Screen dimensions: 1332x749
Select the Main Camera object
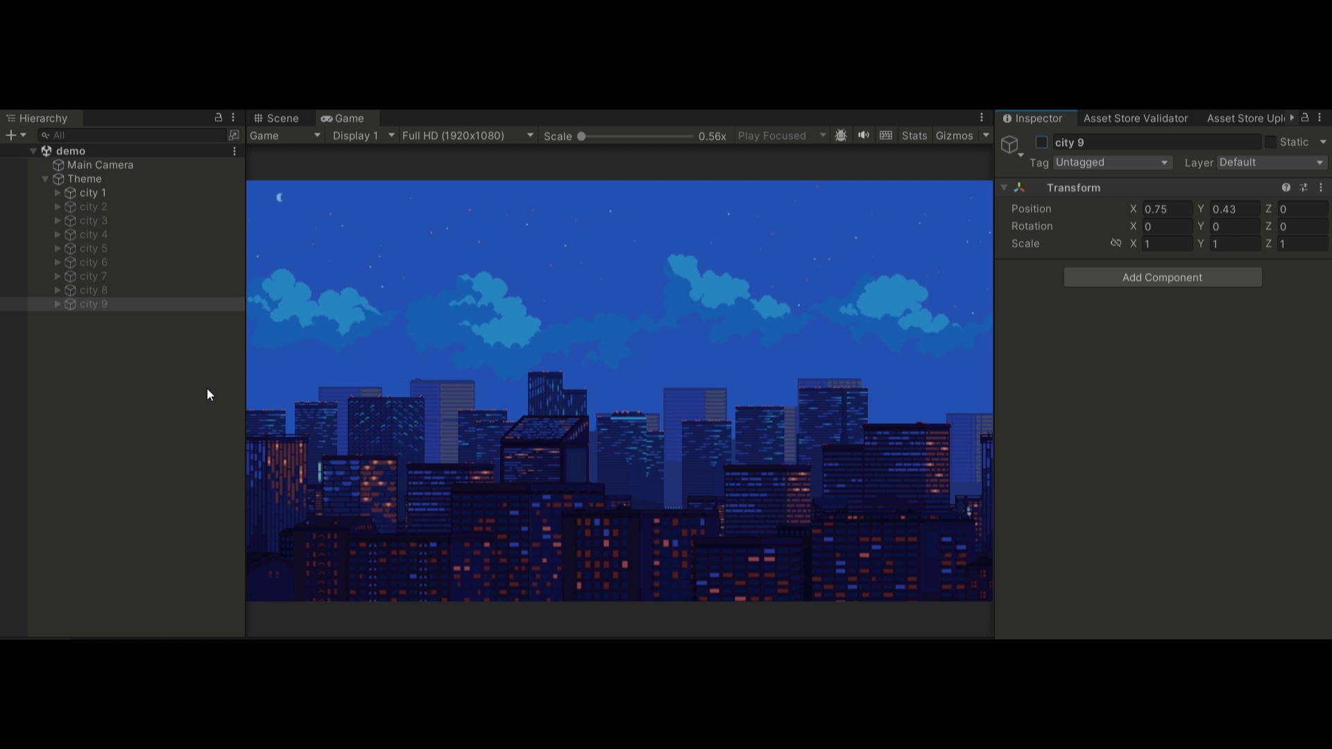tap(100, 165)
